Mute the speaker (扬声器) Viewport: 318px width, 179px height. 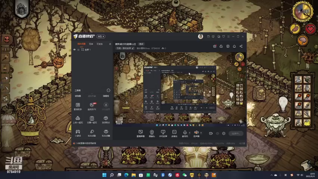pyautogui.click(x=196, y=134)
